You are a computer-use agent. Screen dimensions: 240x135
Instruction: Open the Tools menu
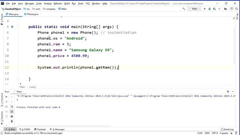(x=81, y=3)
